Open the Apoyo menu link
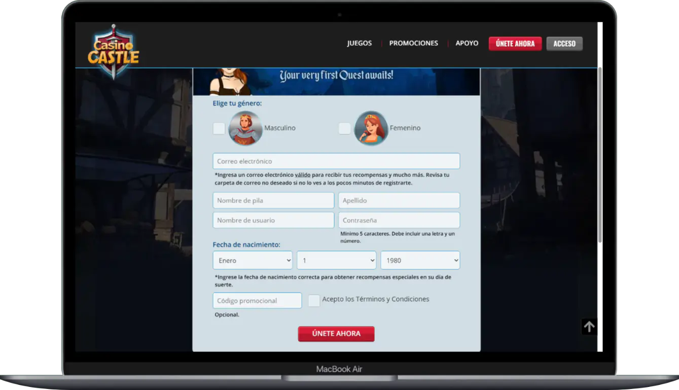The height and width of the screenshot is (390, 679). (467, 44)
